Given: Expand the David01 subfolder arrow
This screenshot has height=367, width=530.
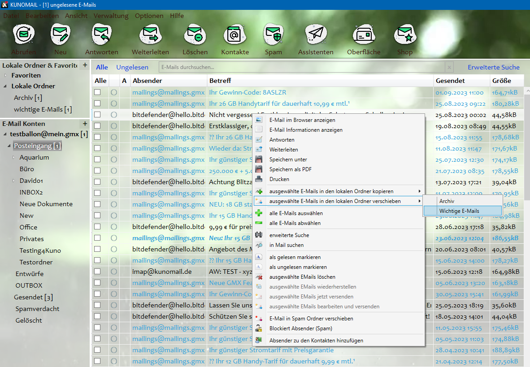Looking at the screenshot, I should (x=14, y=181).
